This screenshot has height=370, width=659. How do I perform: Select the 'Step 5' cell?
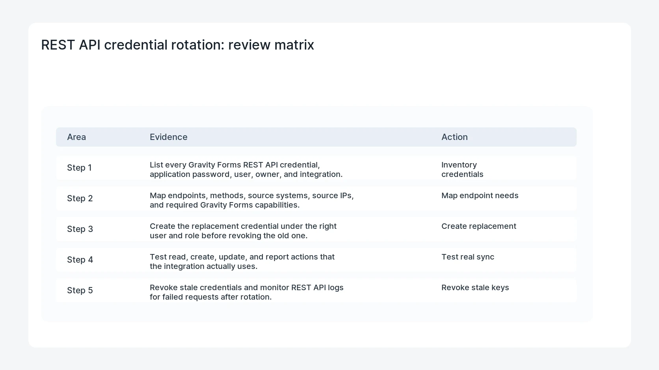tap(80, 291)
